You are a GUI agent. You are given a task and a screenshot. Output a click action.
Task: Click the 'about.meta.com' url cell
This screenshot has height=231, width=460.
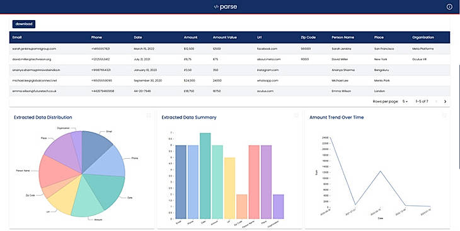268,60
